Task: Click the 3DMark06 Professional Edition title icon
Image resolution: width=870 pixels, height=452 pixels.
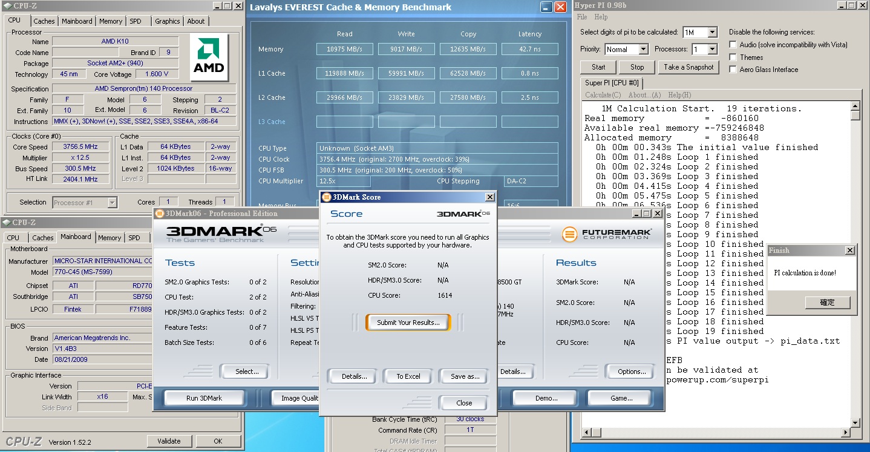Action: [x=160, y=213]
